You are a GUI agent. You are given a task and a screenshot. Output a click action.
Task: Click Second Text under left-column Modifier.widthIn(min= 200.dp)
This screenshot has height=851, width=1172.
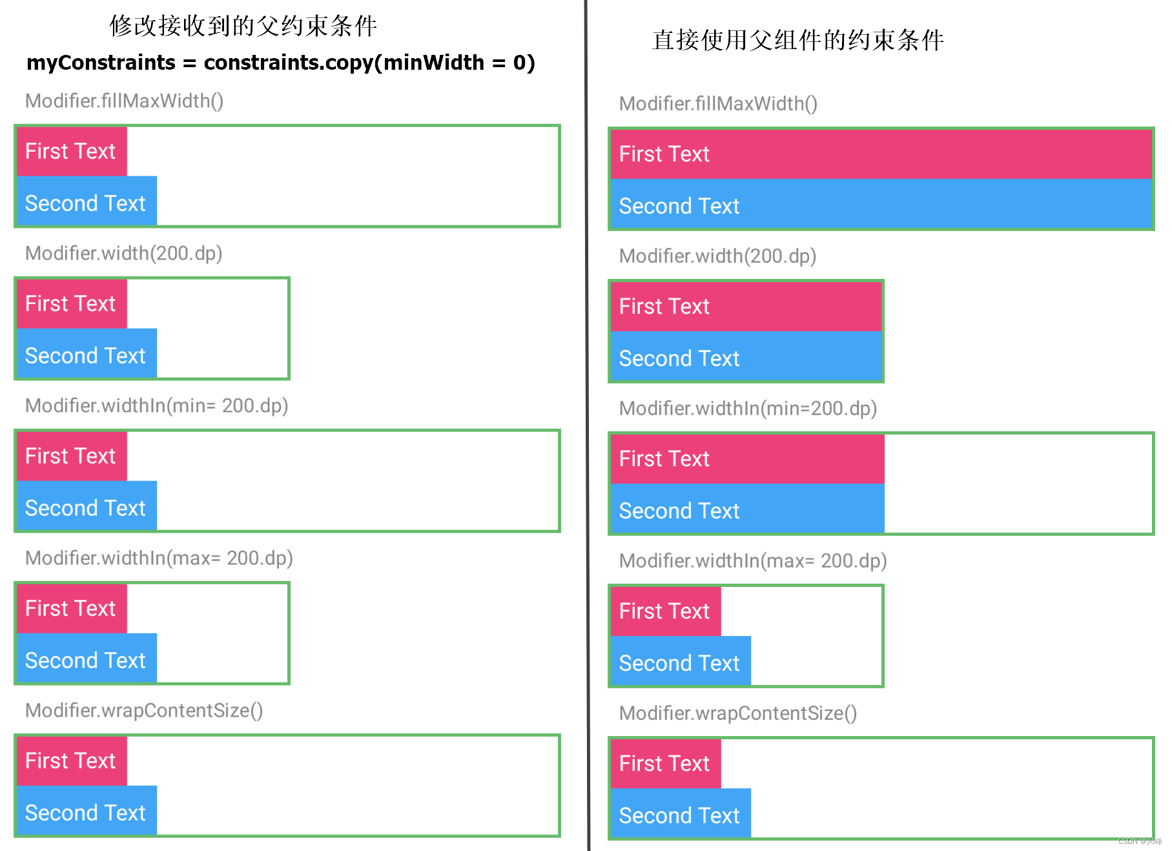pos(86,508)
